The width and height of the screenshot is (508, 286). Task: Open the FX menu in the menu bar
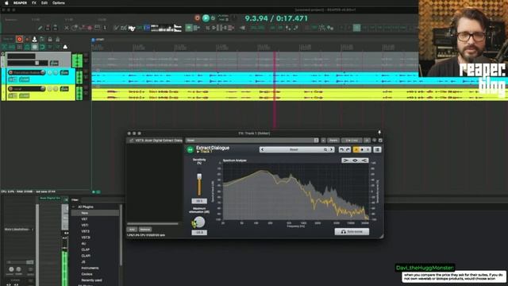click(34, 3)
